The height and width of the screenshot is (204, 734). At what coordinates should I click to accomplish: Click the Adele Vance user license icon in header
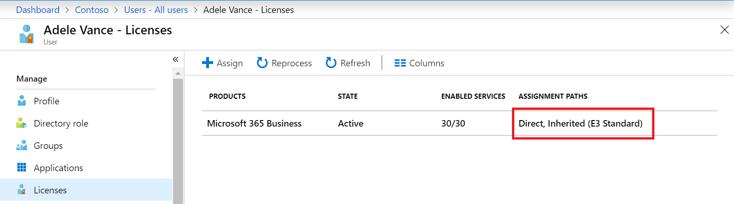click(x=27, y=34)
